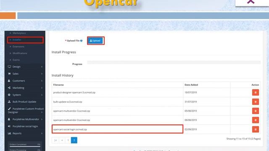Click the date 18/07/2019
Screen dimensions: 269x151
coord(190,92)
